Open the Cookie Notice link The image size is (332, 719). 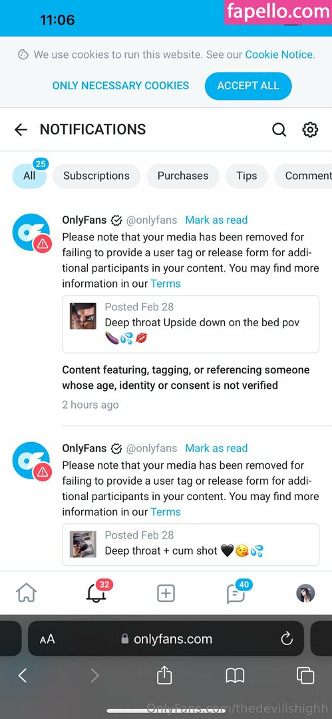click(279, 55)
